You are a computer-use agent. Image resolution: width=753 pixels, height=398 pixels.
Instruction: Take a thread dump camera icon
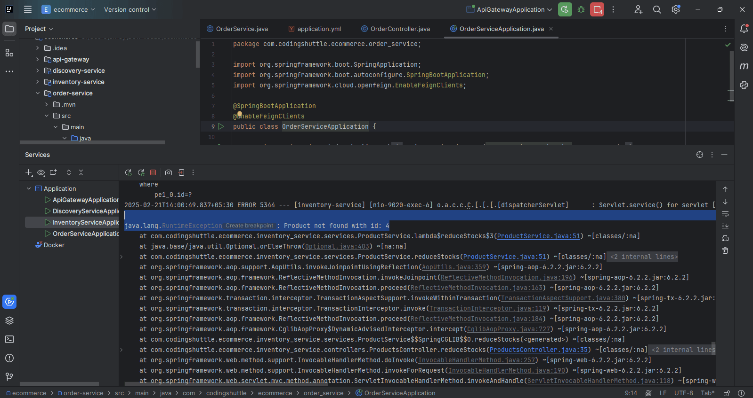click(x=169, y=172)
